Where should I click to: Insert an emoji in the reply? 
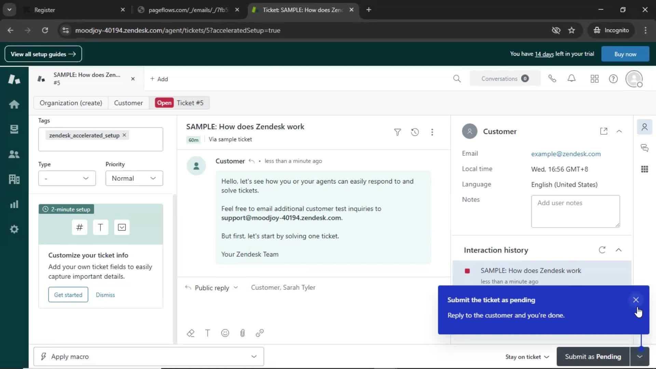pos(225,333)
